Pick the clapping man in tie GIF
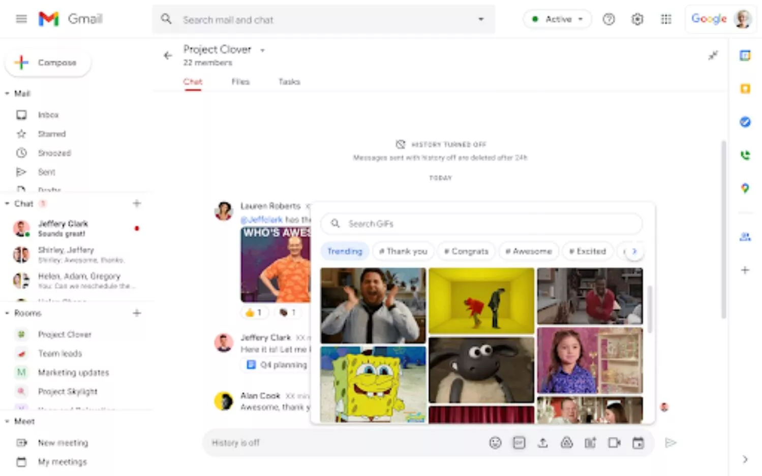Image resolution: width=762 pixels, height=476 pixels. pyautogui.click(x=373, y=305)
